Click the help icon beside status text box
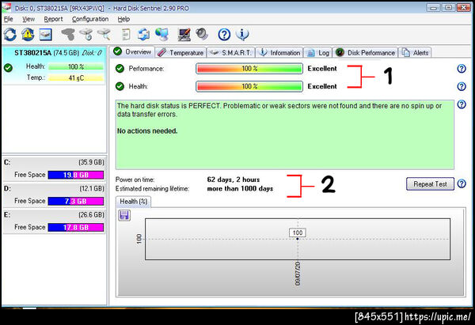 tap(462, 104)
